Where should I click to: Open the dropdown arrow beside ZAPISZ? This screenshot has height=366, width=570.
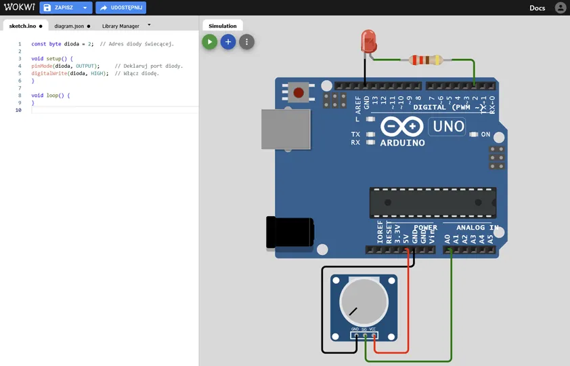85,7
